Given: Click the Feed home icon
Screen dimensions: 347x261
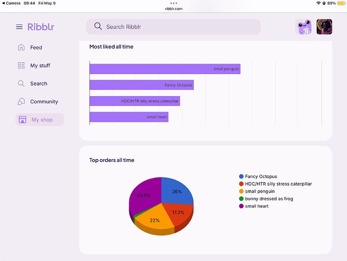Looking at the screenshot, I should click(x=21, y=47).
